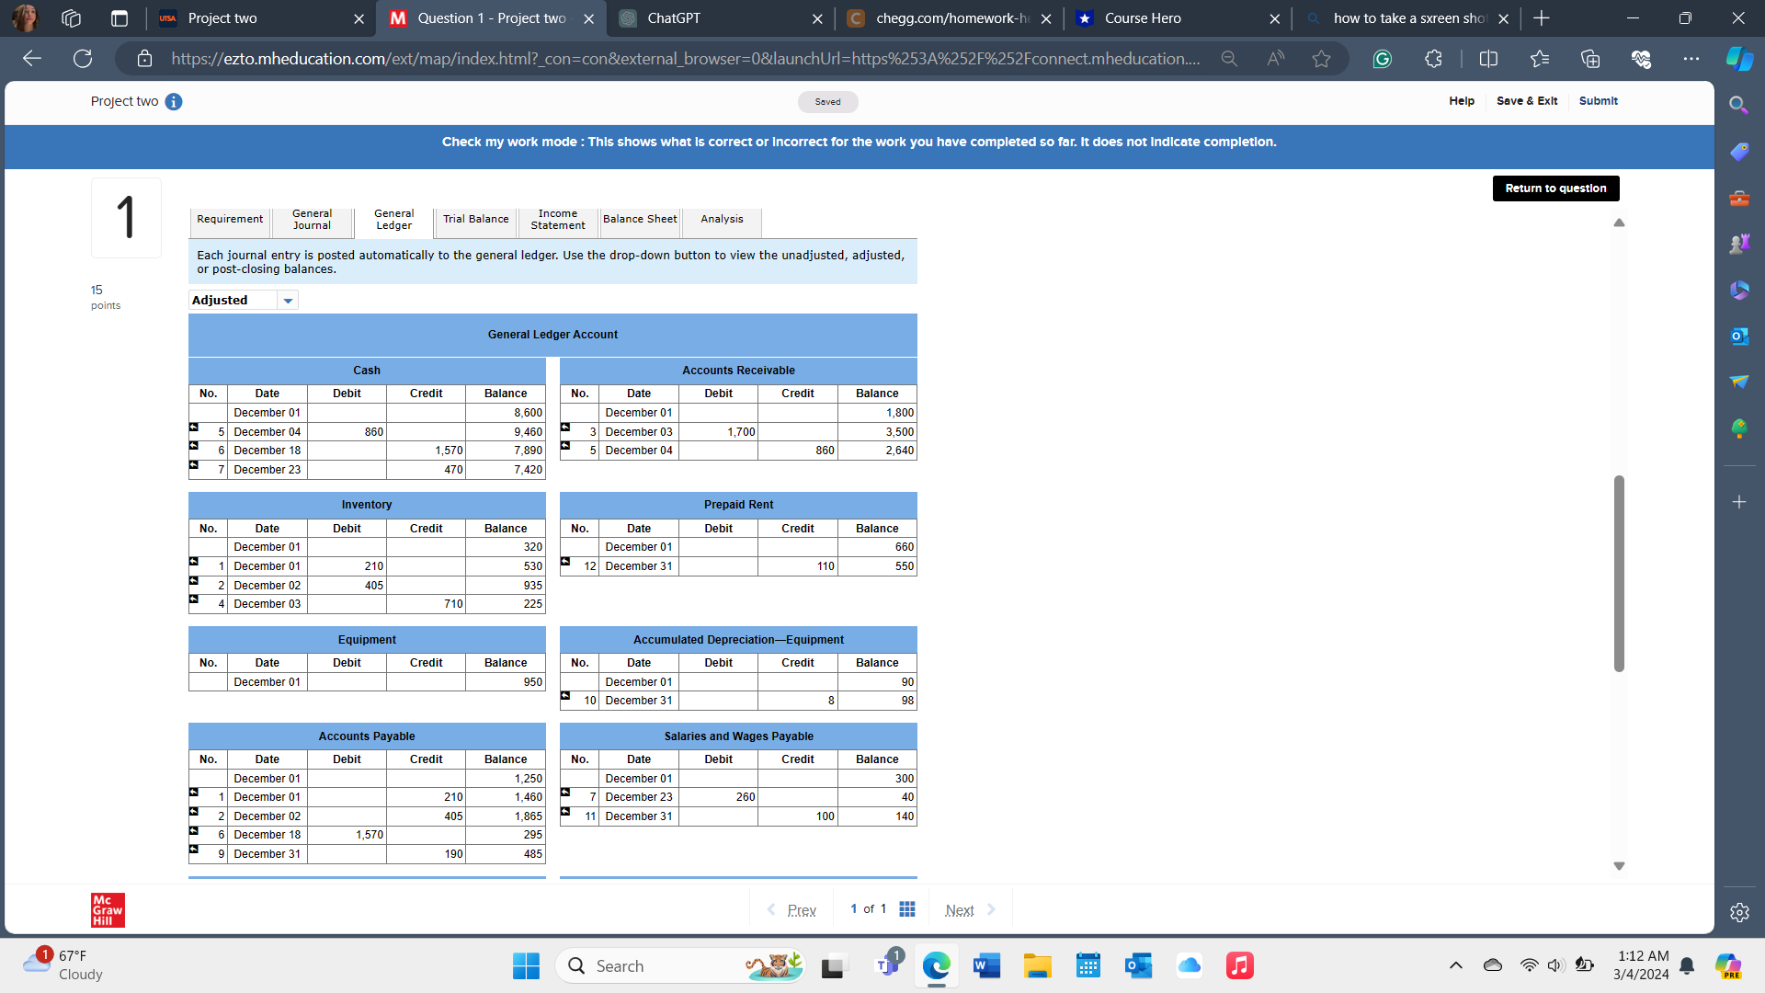Open browser Settings and more menu

click(x=1691, y=59)
